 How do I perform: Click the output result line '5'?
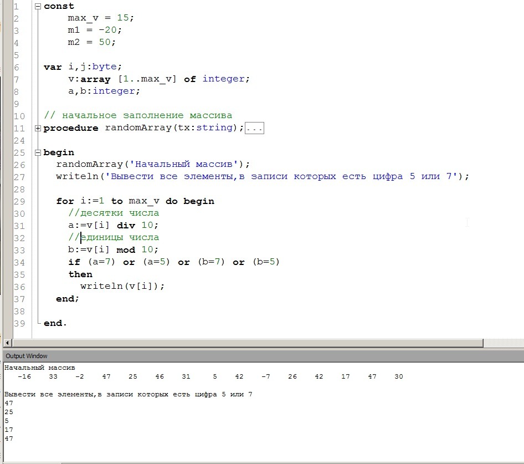(x=7, y=421)
